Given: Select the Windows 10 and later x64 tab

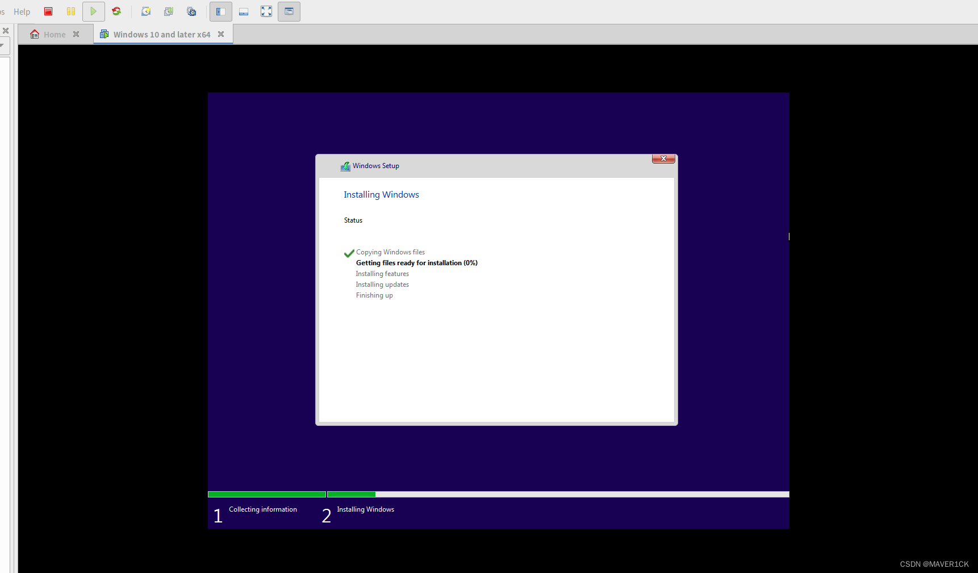Looking at the screenshot, I should [x=162, y=35].
